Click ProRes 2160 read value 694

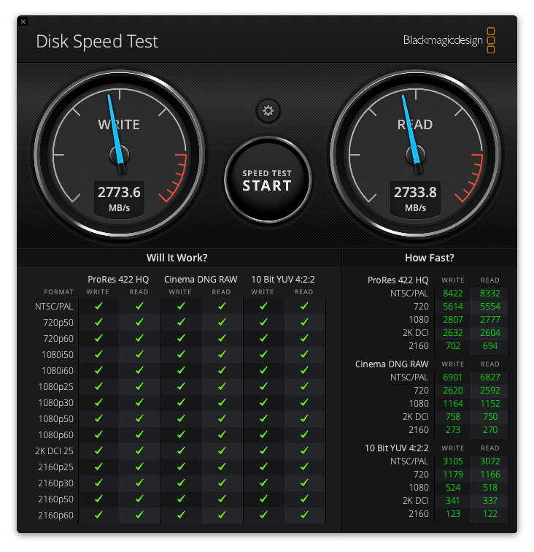(x=490, y=345)
